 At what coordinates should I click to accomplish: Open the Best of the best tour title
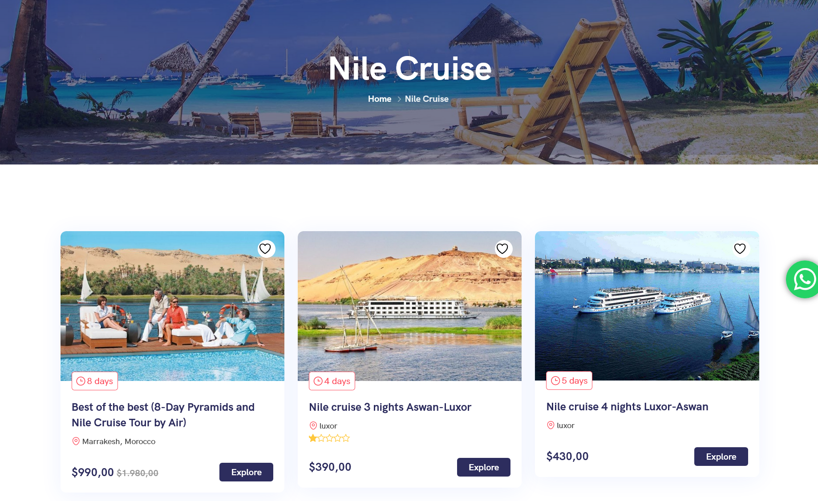pyautogui.click(x=163, y=415)
